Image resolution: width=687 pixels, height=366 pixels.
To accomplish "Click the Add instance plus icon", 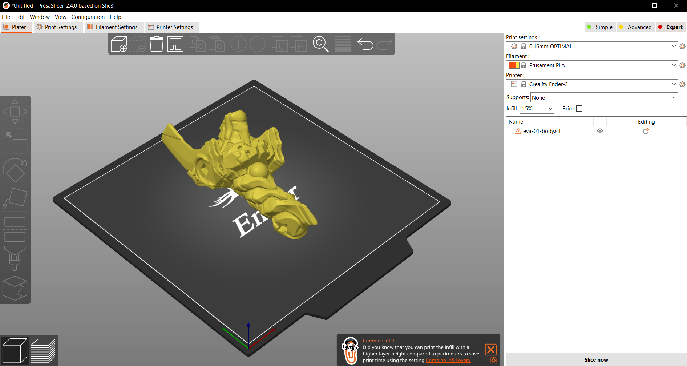I will click(x=239, y=44).
